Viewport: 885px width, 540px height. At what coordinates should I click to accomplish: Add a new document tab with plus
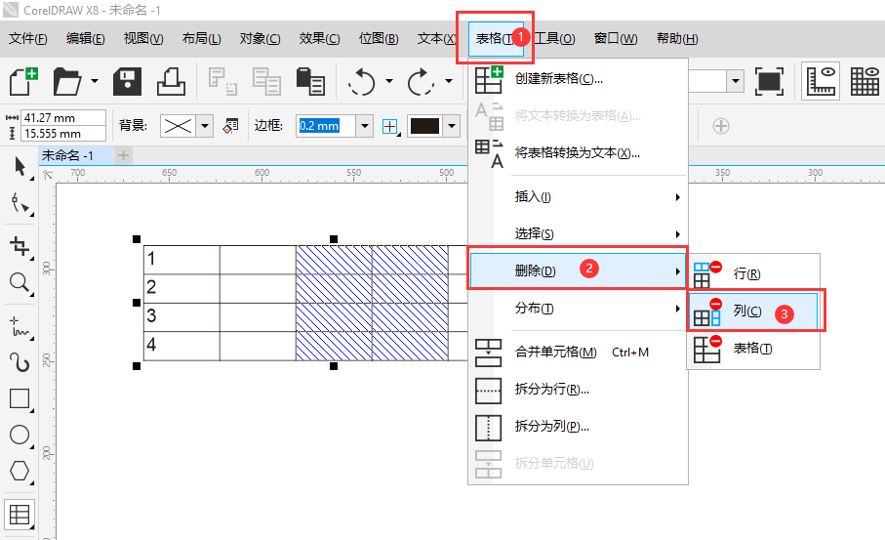(124, 155)
